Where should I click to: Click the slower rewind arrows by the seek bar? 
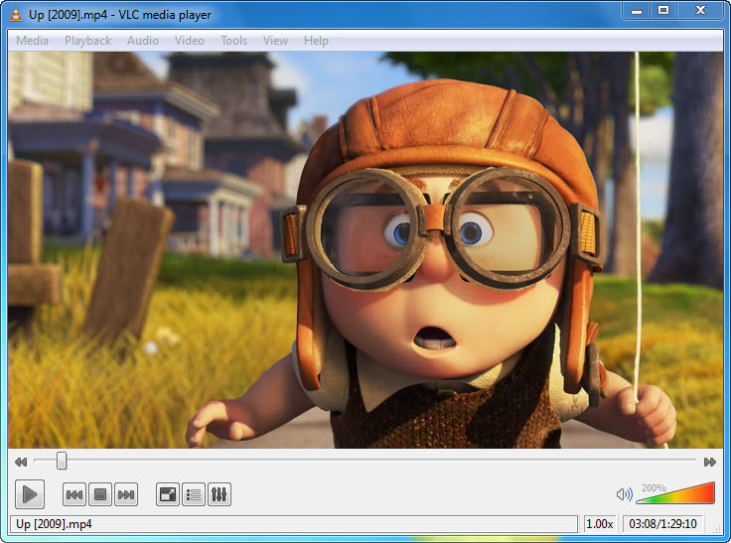click(21, 462)
